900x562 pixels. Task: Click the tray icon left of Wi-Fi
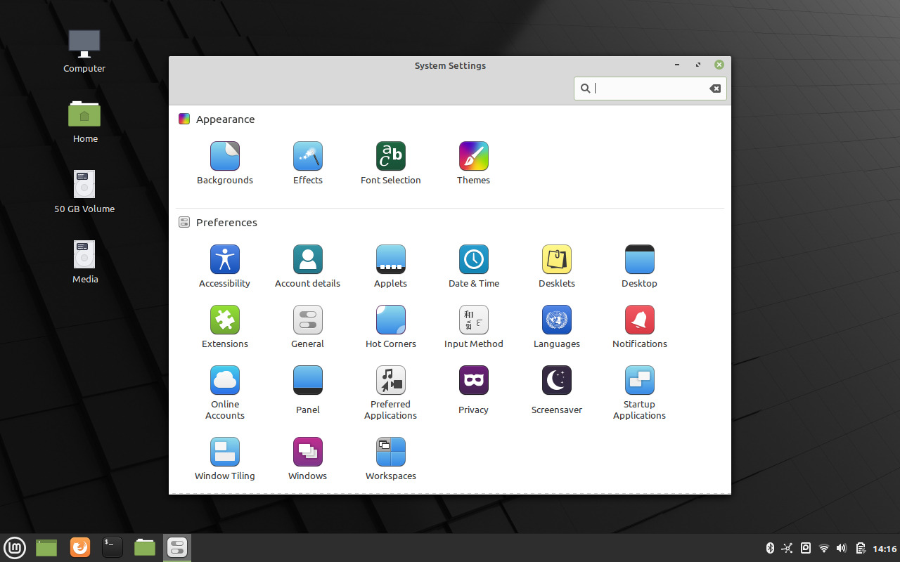click(806, 548)
